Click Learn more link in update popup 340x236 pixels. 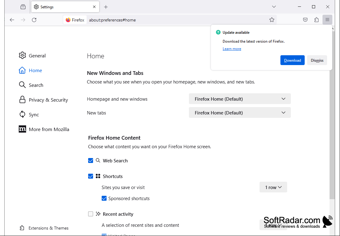pyautogui.click(x=232, y=49)
